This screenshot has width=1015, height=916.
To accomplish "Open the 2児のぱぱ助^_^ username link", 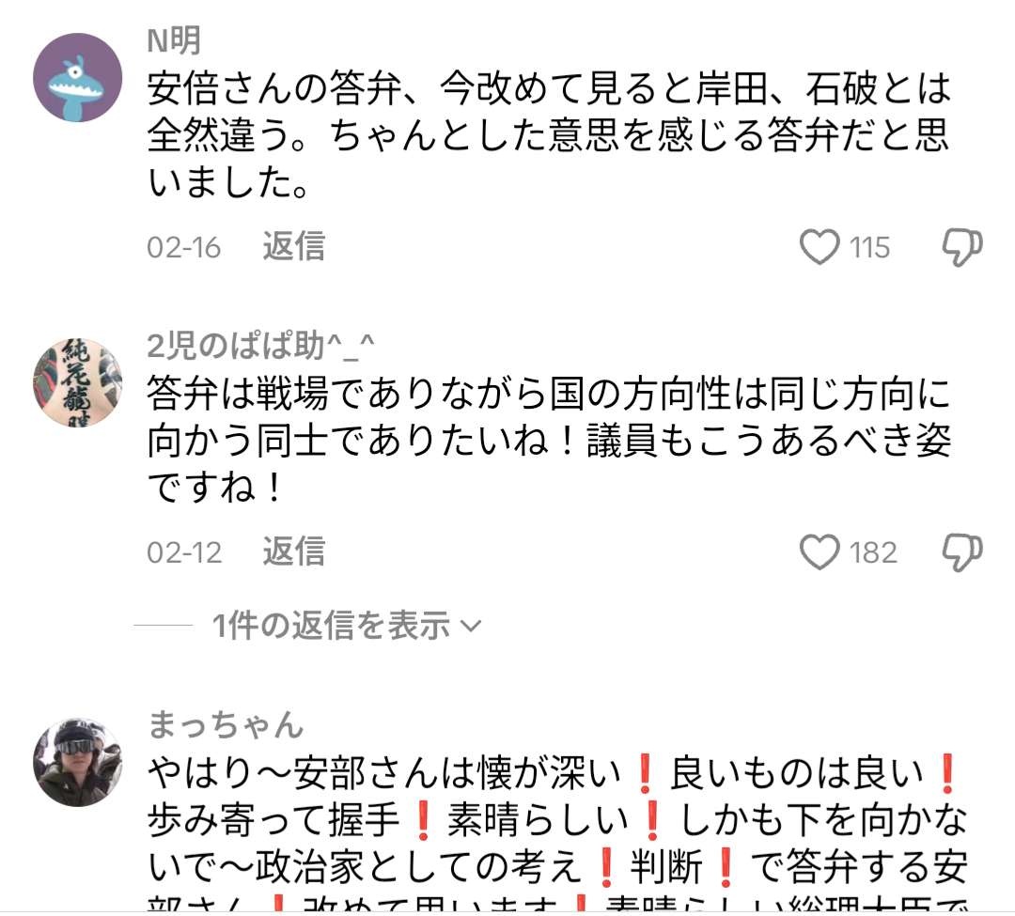I will click(261, 346).
